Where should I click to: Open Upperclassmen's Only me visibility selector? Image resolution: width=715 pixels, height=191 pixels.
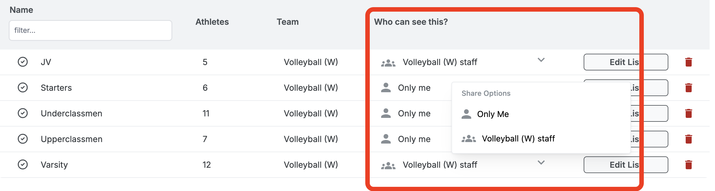coord(414,139)
